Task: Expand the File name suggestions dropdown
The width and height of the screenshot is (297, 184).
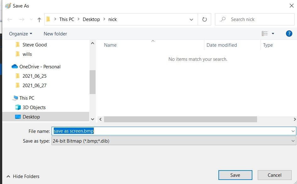Action: click(x=293, y=131)
